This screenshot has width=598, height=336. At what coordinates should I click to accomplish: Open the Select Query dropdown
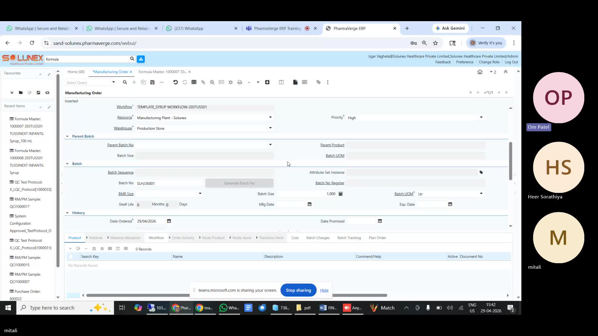tap(113, 82)
